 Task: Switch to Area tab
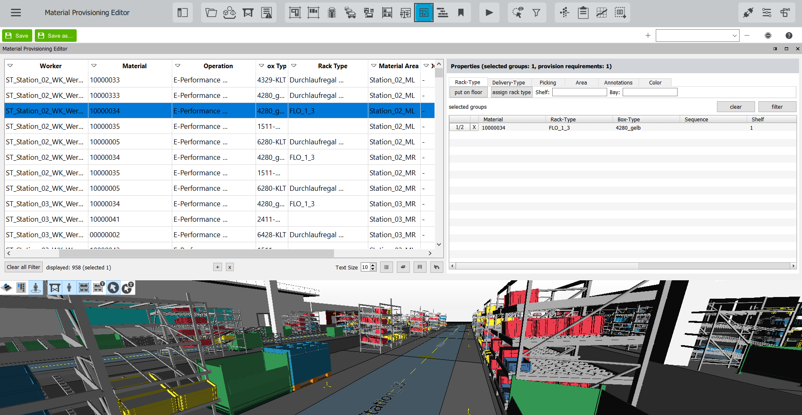(x=581, y=82)
